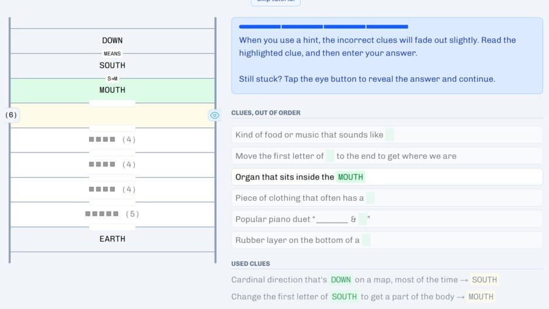The width and height of the screenshot is (549, 309).
Task: Select the "Move the first letter of" clue
Action: [387, 156]
